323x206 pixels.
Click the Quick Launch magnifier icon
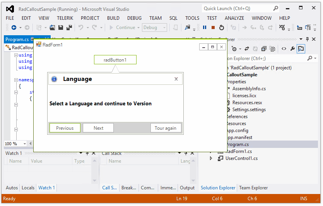(x=276, y=9)
